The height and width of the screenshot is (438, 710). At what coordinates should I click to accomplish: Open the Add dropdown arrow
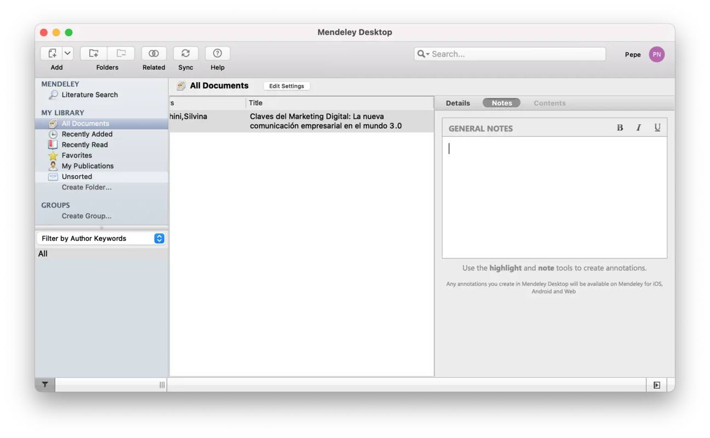coord(67,53)
